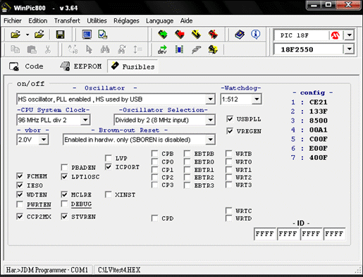Enable the LVP checkbox
Screen dimensions: 363x277
[109, 158]
